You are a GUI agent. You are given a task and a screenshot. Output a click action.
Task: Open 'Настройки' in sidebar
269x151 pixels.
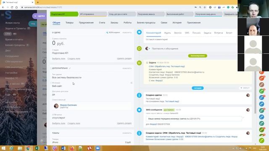11,73
